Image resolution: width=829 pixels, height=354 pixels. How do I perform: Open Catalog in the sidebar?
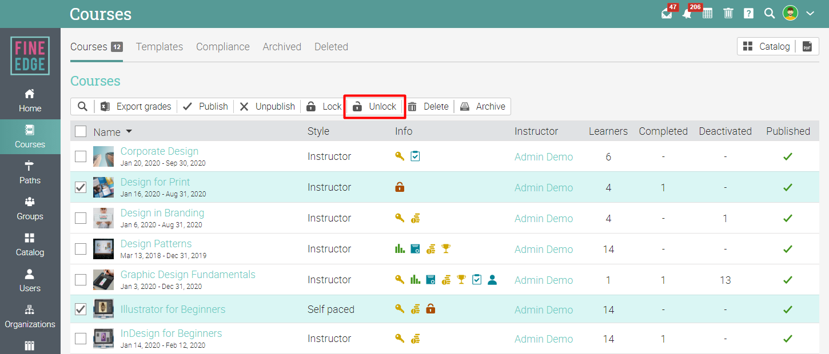[x=30, y=244]
